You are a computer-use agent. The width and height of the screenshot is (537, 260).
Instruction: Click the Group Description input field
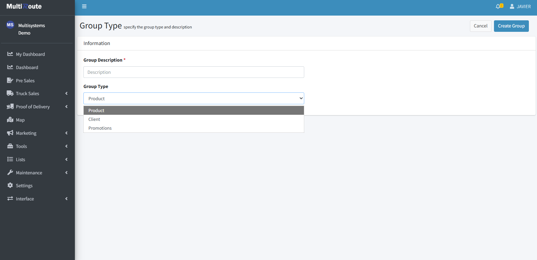coord(193,72)
